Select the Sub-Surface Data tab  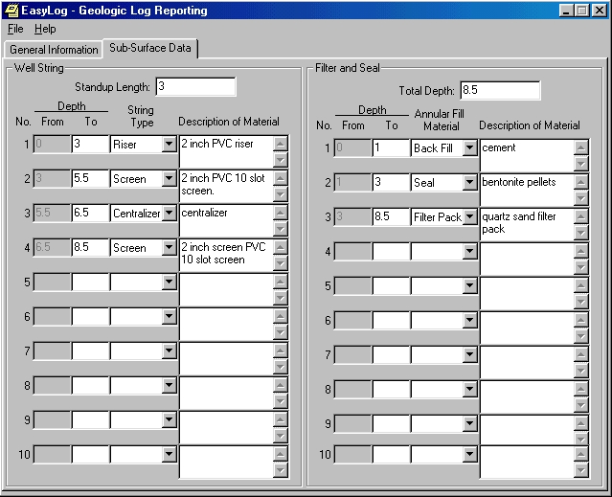pyautogui.click(x=150, y=48)
